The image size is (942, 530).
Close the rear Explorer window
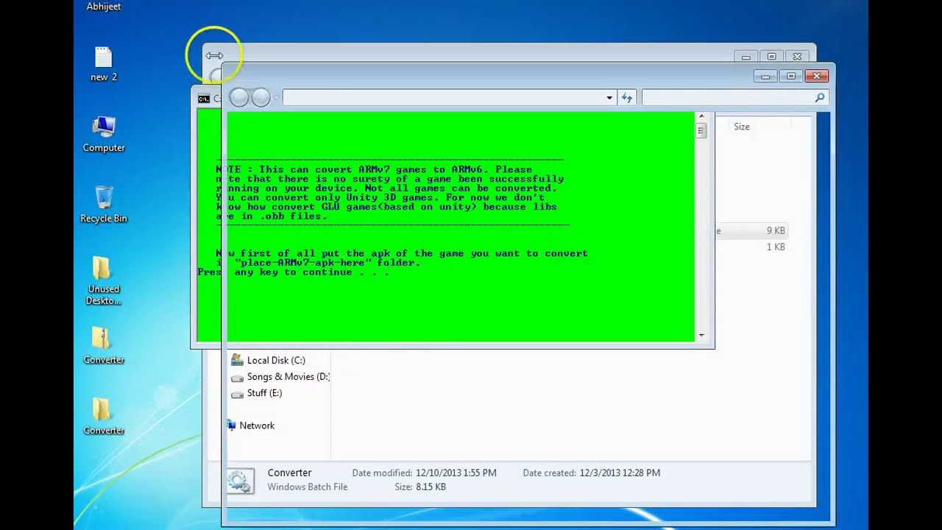pos(798,56)
